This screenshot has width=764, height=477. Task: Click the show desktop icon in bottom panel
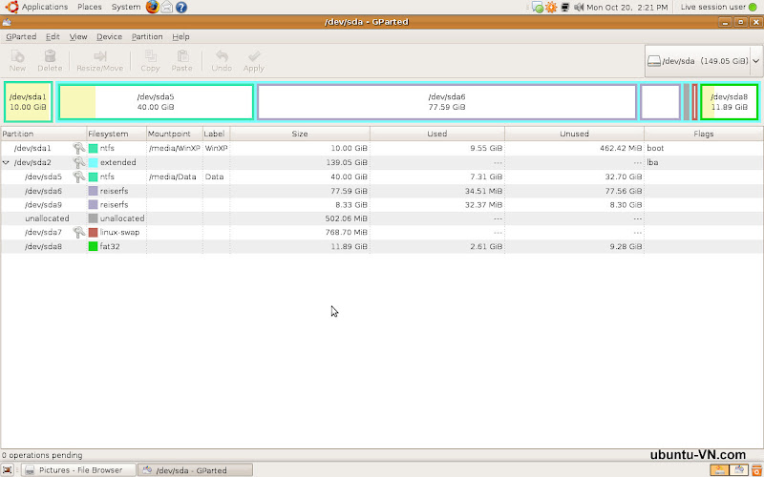coord(7,470)
